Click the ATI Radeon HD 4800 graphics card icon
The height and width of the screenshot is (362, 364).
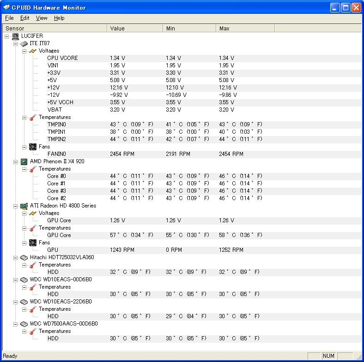pyautogui.click(x=24, y=206)
